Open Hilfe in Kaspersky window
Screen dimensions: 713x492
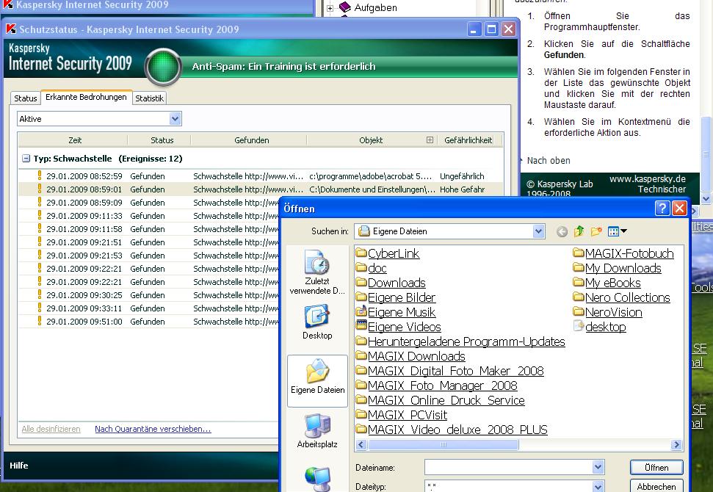(x=18, y=465)
